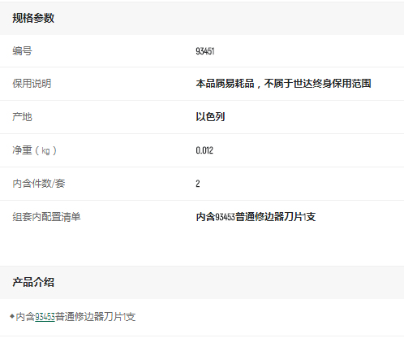The height and width of the screenshot is (347, 404).
Task: Click the 保用说明 label
Action: point(32,84)
